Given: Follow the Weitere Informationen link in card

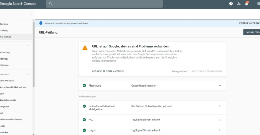Looking at the screenshot, I should (104, 61).
